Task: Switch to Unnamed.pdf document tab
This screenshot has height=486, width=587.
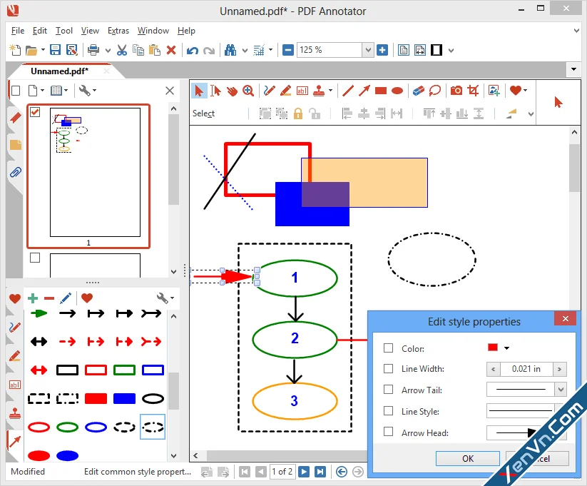Action: tap(59, 71)
